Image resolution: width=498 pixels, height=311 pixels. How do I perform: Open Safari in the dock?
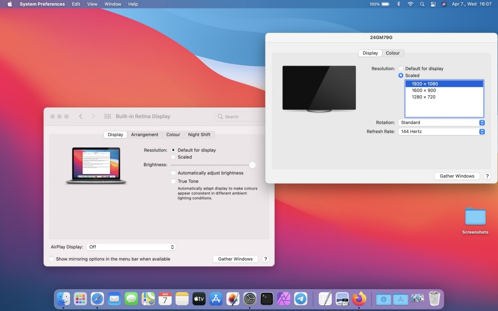[97, 298]
